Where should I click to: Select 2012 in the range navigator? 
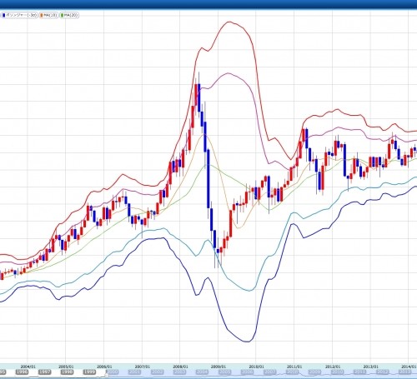(x=382, y=372)
